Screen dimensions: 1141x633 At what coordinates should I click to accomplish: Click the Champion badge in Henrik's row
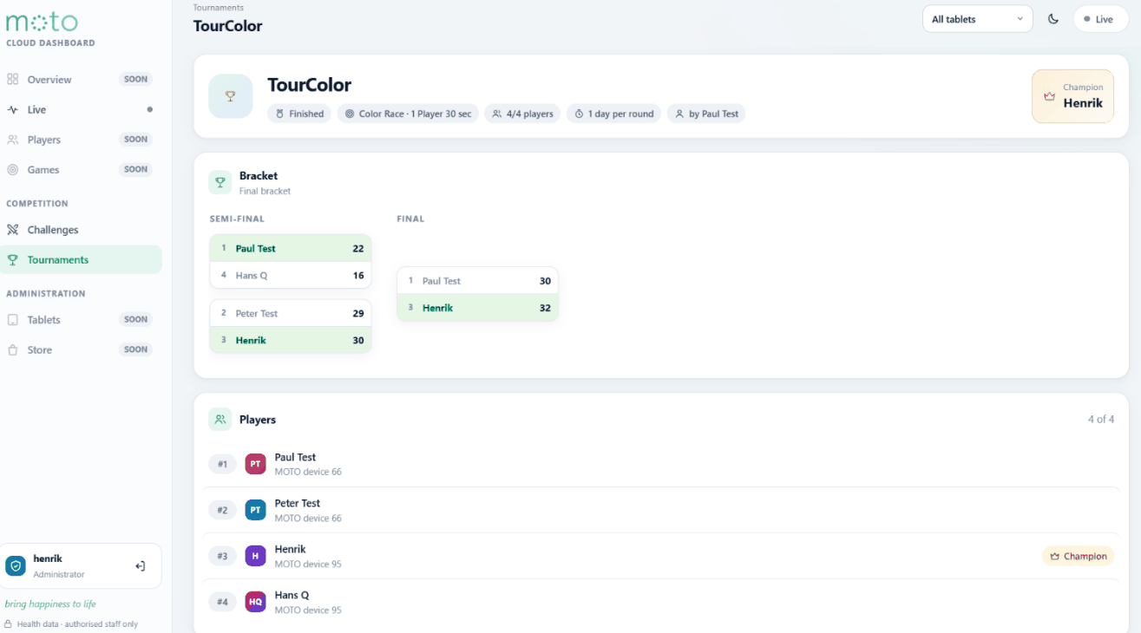click(1078, 557)
